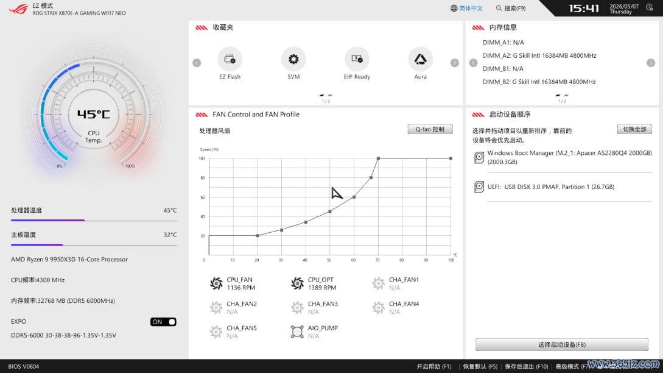Click the search magnifier icon
This screenshot has height=373, width=663.
pos(499,8)
